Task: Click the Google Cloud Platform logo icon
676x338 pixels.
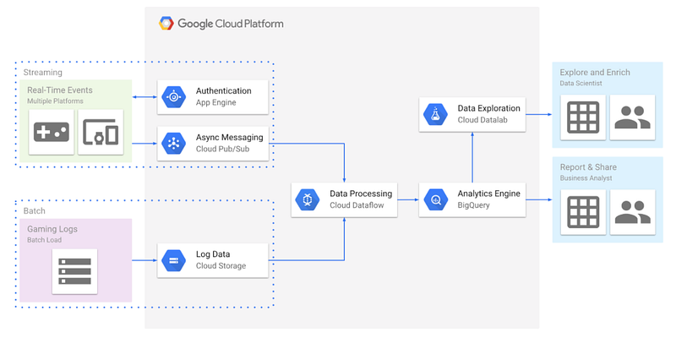Action: click(166, 24)
